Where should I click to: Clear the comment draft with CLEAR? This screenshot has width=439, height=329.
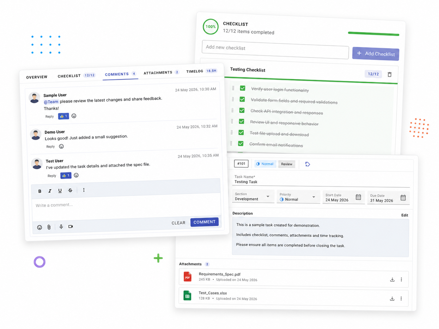pos(178,223)
